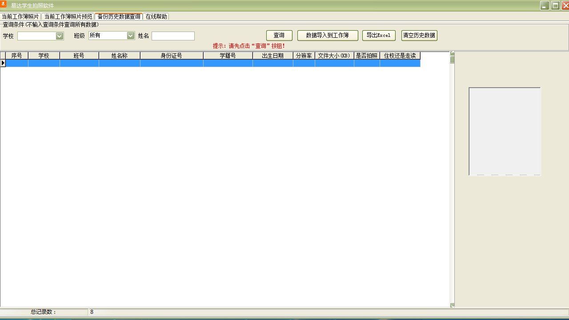Select the 是否拍照 column header
Image resolution: width=569 pixels, height=320 pixels.
pyautogui.click(x=366, y=56)
